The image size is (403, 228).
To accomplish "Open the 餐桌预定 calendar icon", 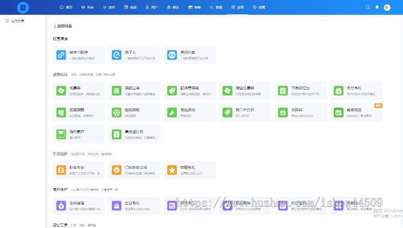I will (339, 112).
